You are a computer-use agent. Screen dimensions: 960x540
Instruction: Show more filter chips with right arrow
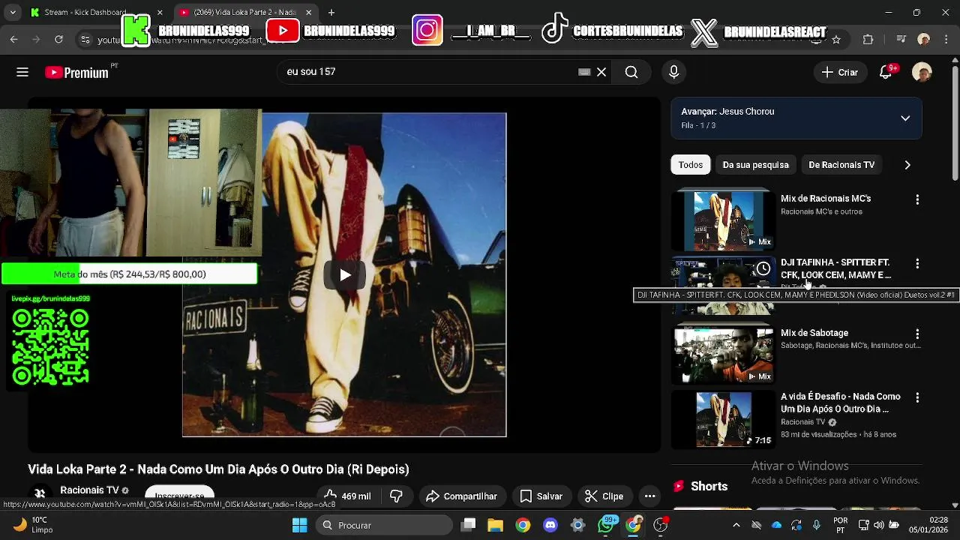pos(907,165)
